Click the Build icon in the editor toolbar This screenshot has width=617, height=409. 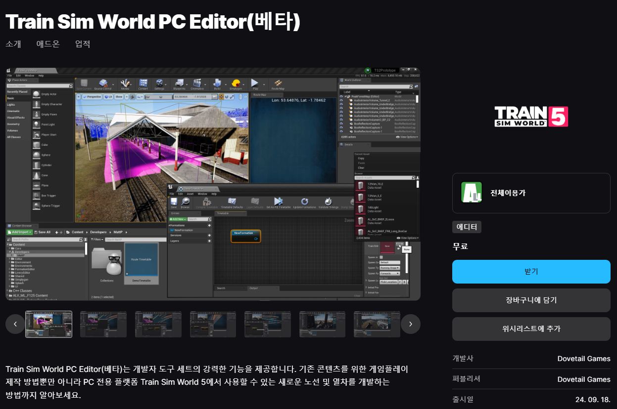[x=217, y=84]
